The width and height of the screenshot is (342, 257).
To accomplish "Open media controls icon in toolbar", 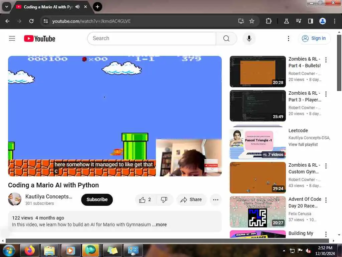I will pos(298,21).
